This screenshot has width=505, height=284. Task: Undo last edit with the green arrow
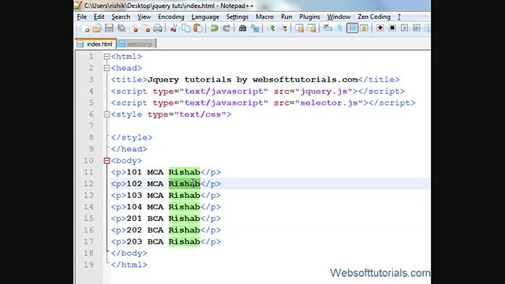pyautogui.click(x=214, y=28)
